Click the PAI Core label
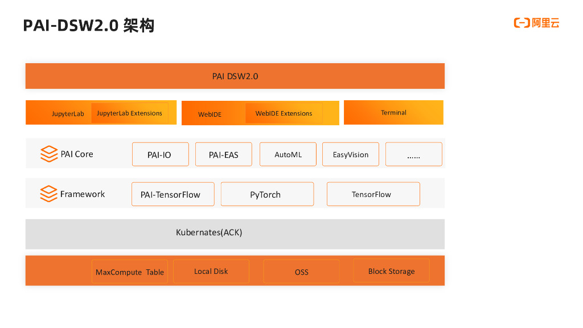 tap(77, 154)
